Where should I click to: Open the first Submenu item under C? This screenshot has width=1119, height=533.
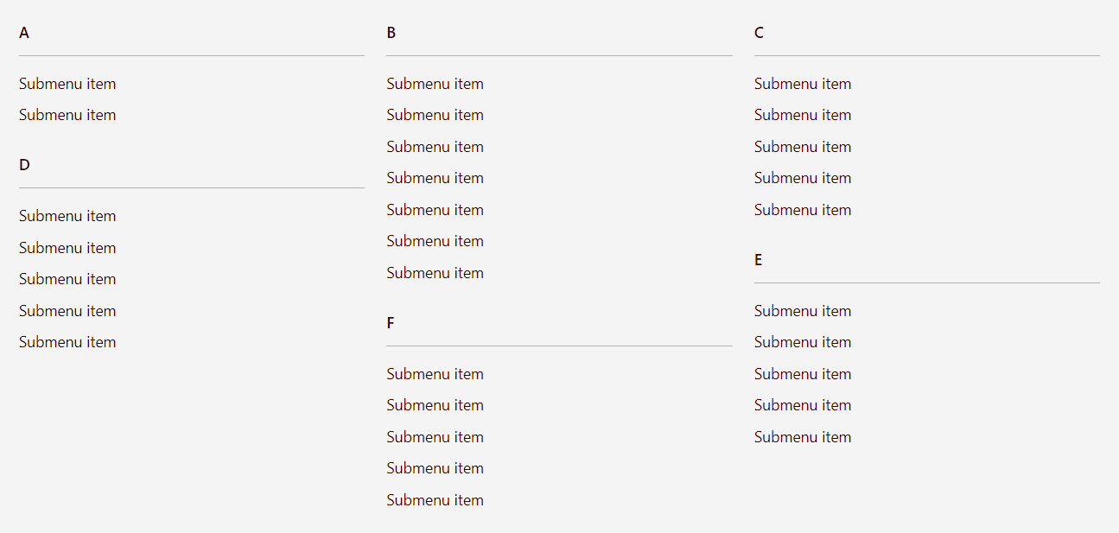[x=802, y=84]
